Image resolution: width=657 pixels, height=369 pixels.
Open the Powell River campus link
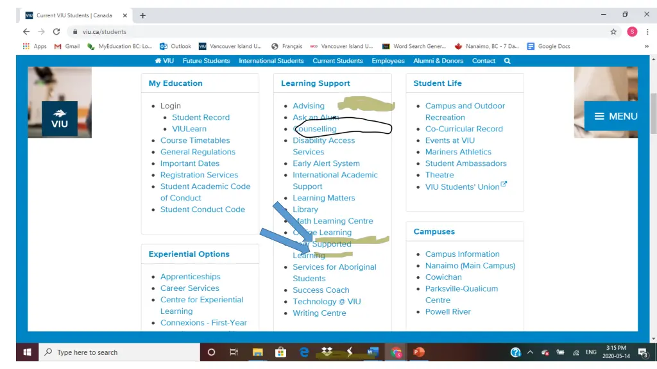(448, 312)
